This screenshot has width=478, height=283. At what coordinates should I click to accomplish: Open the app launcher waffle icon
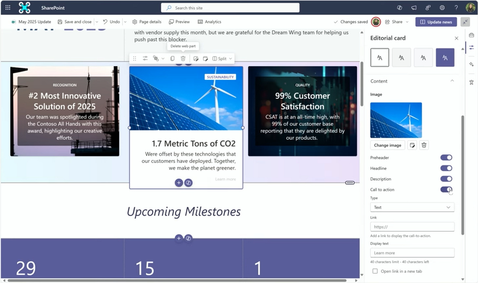coord(8,8)
